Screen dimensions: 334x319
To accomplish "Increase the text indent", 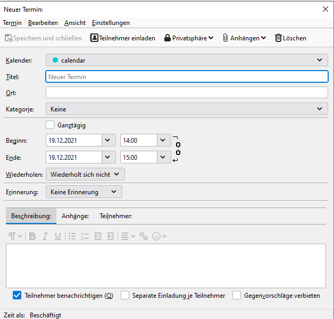I will [111, 236].
